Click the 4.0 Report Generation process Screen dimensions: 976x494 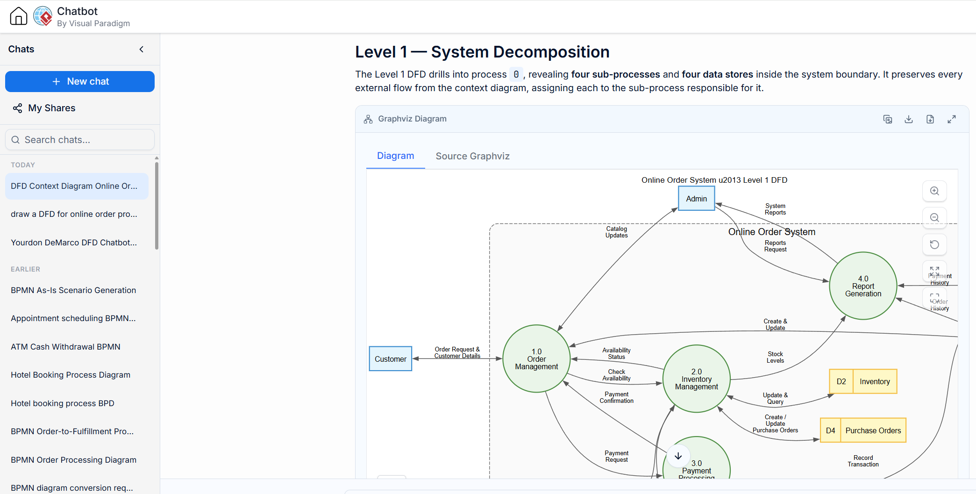863,286
